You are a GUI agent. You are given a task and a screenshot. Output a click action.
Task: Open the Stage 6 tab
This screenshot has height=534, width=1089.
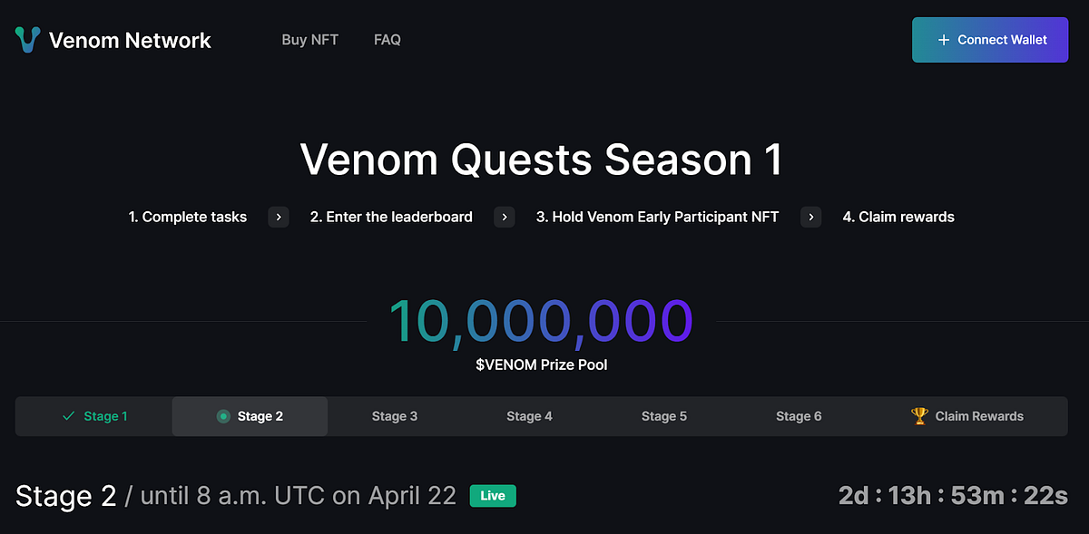pos(799,416)
